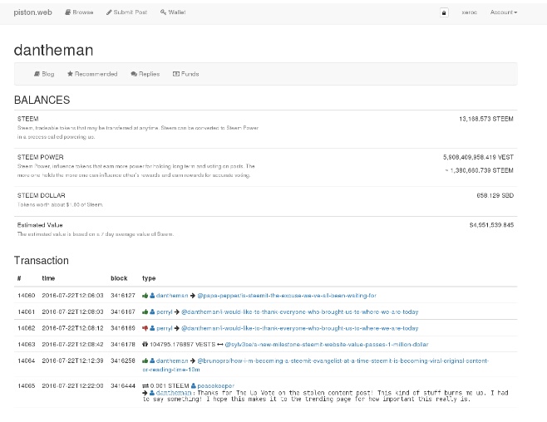Click the red downvote thumb icon in row 14062

pyautogui.click(x=145, y=328)
